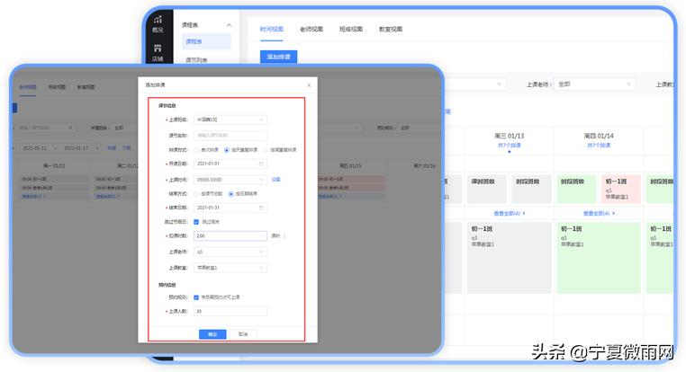Viewport: 686px width, 372px height.
Task: Switch to the 时间视图 tab
Action: tap(271, 30)
